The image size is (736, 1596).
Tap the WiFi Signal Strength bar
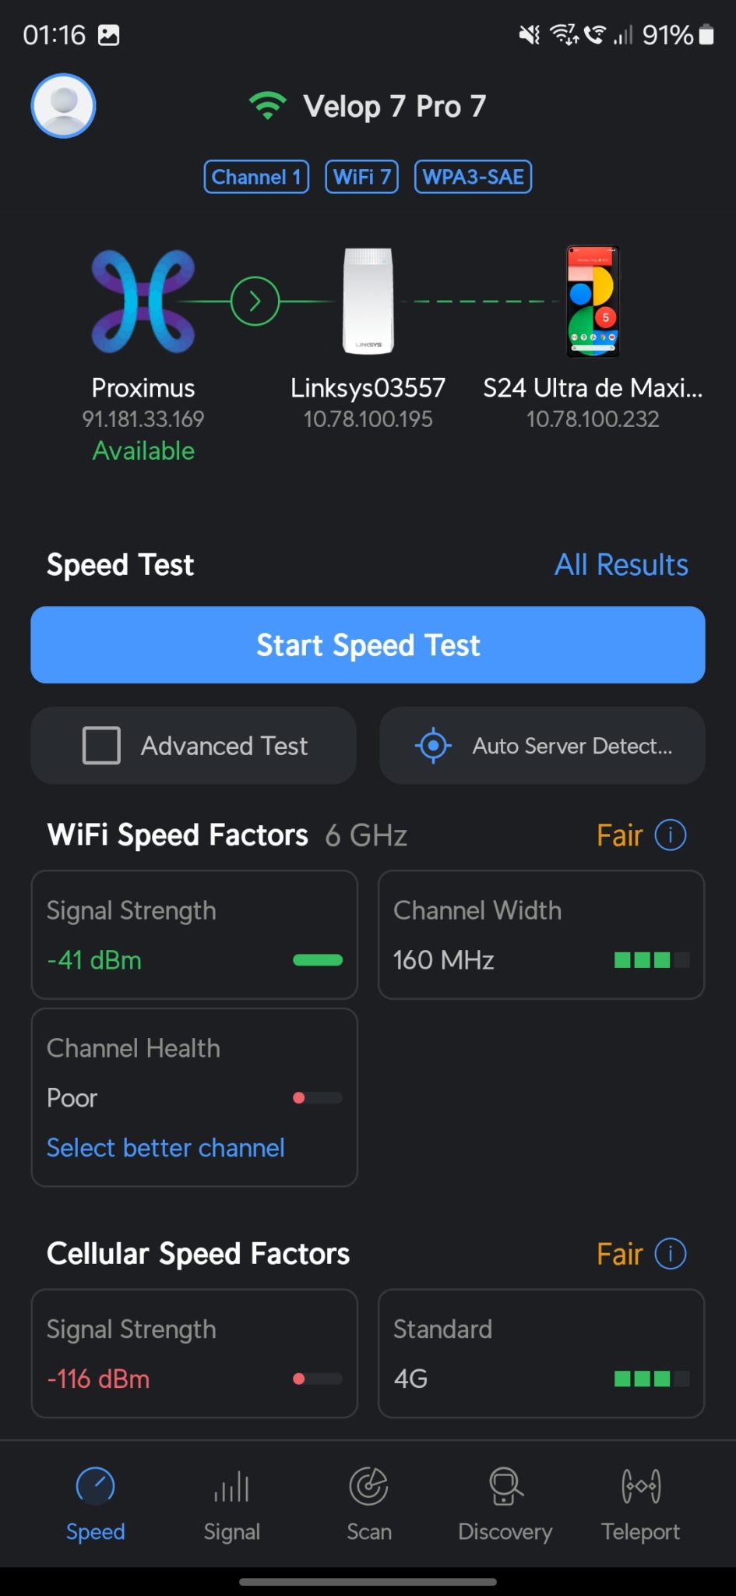point(317,960)
